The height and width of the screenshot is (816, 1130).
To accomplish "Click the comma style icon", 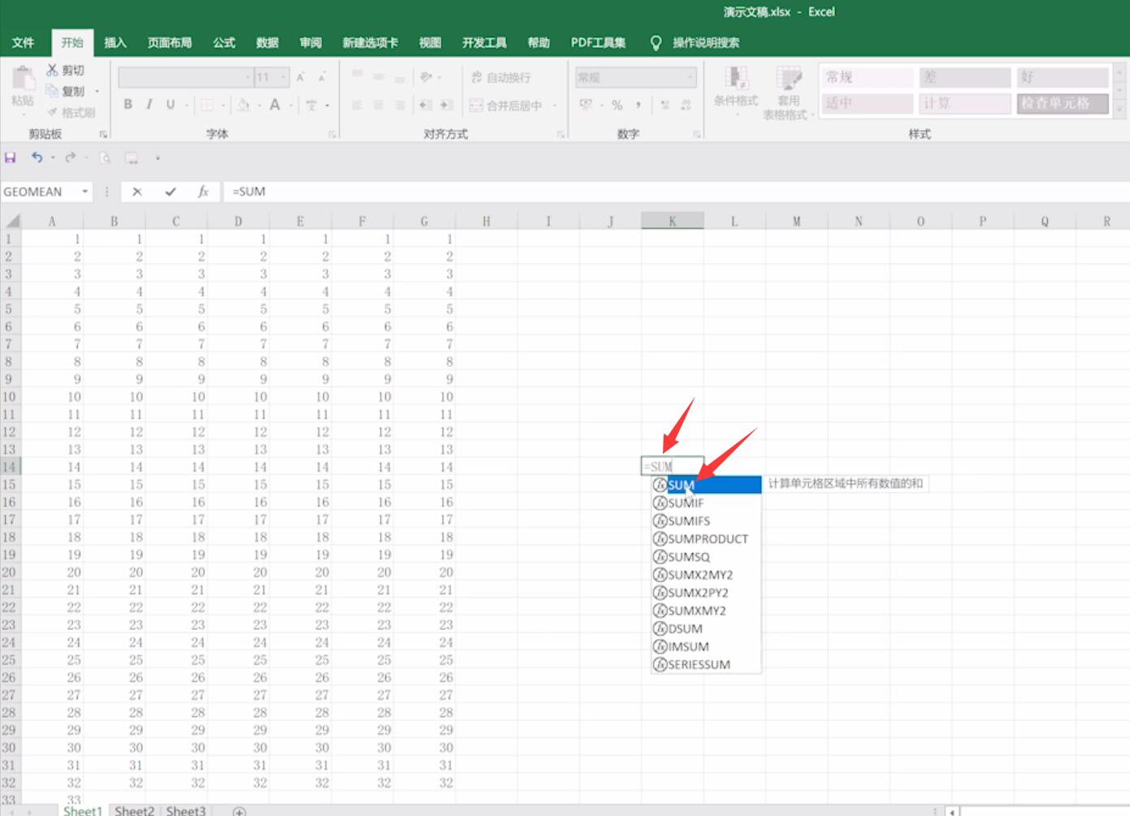I will (639, 105).
